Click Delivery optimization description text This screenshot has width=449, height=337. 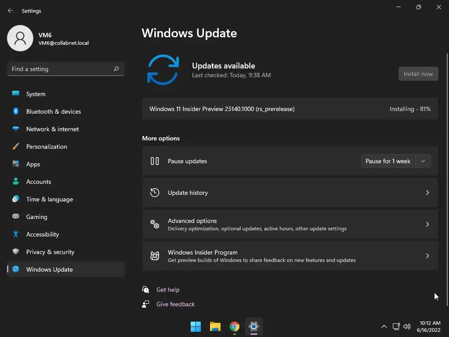[x=257, y=229]
